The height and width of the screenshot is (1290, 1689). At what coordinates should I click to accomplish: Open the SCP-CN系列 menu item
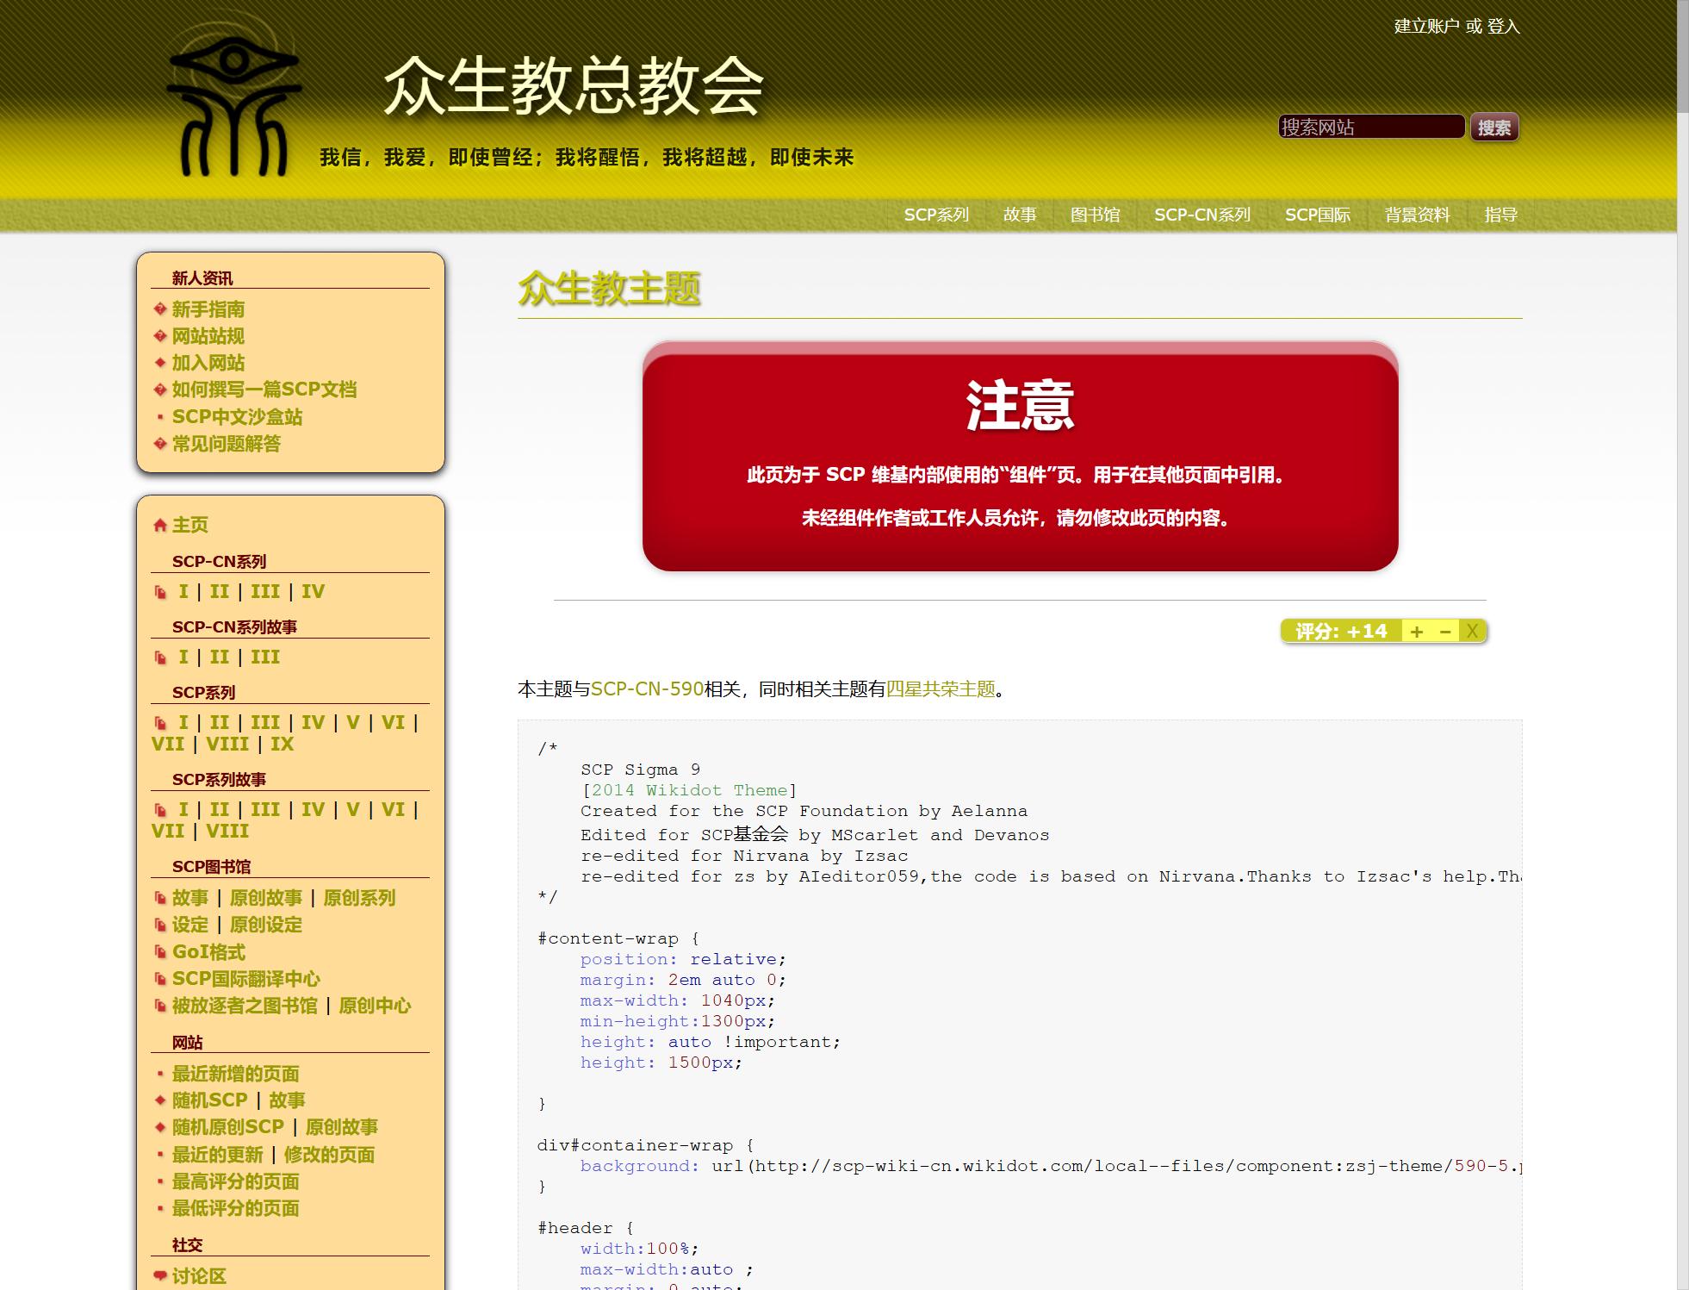pyautogui.click(x=1202, y=215)
